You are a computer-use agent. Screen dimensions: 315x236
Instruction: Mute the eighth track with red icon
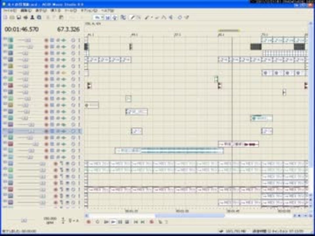tap(73, 86)
